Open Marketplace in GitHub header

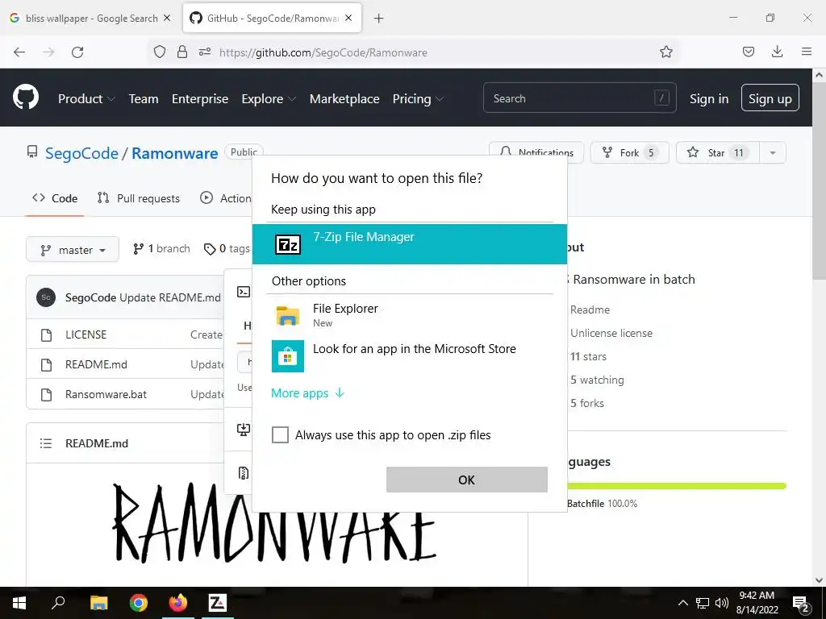[344, 98]
